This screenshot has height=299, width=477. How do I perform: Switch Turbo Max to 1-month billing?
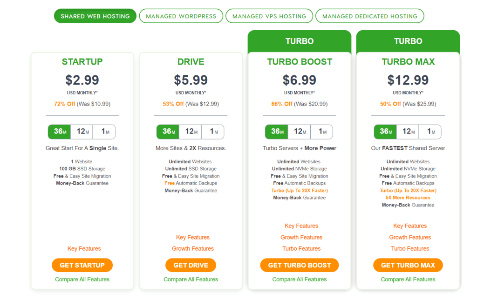[x=431, y=132]
